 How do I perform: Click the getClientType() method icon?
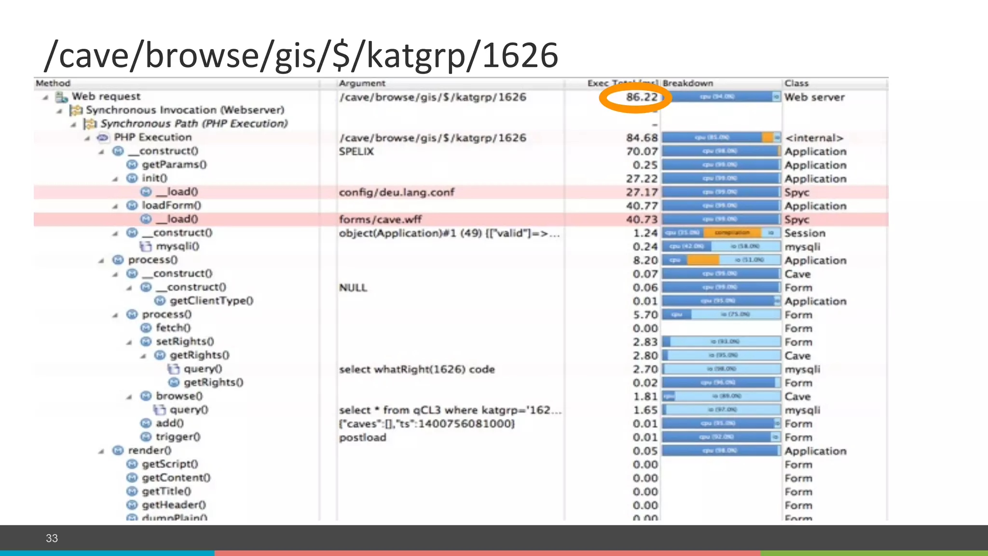(x=160, y=301)
